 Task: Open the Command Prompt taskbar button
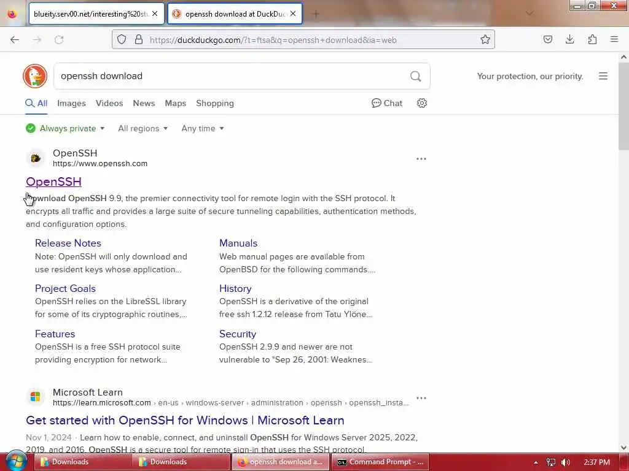(x=380, y=462)
